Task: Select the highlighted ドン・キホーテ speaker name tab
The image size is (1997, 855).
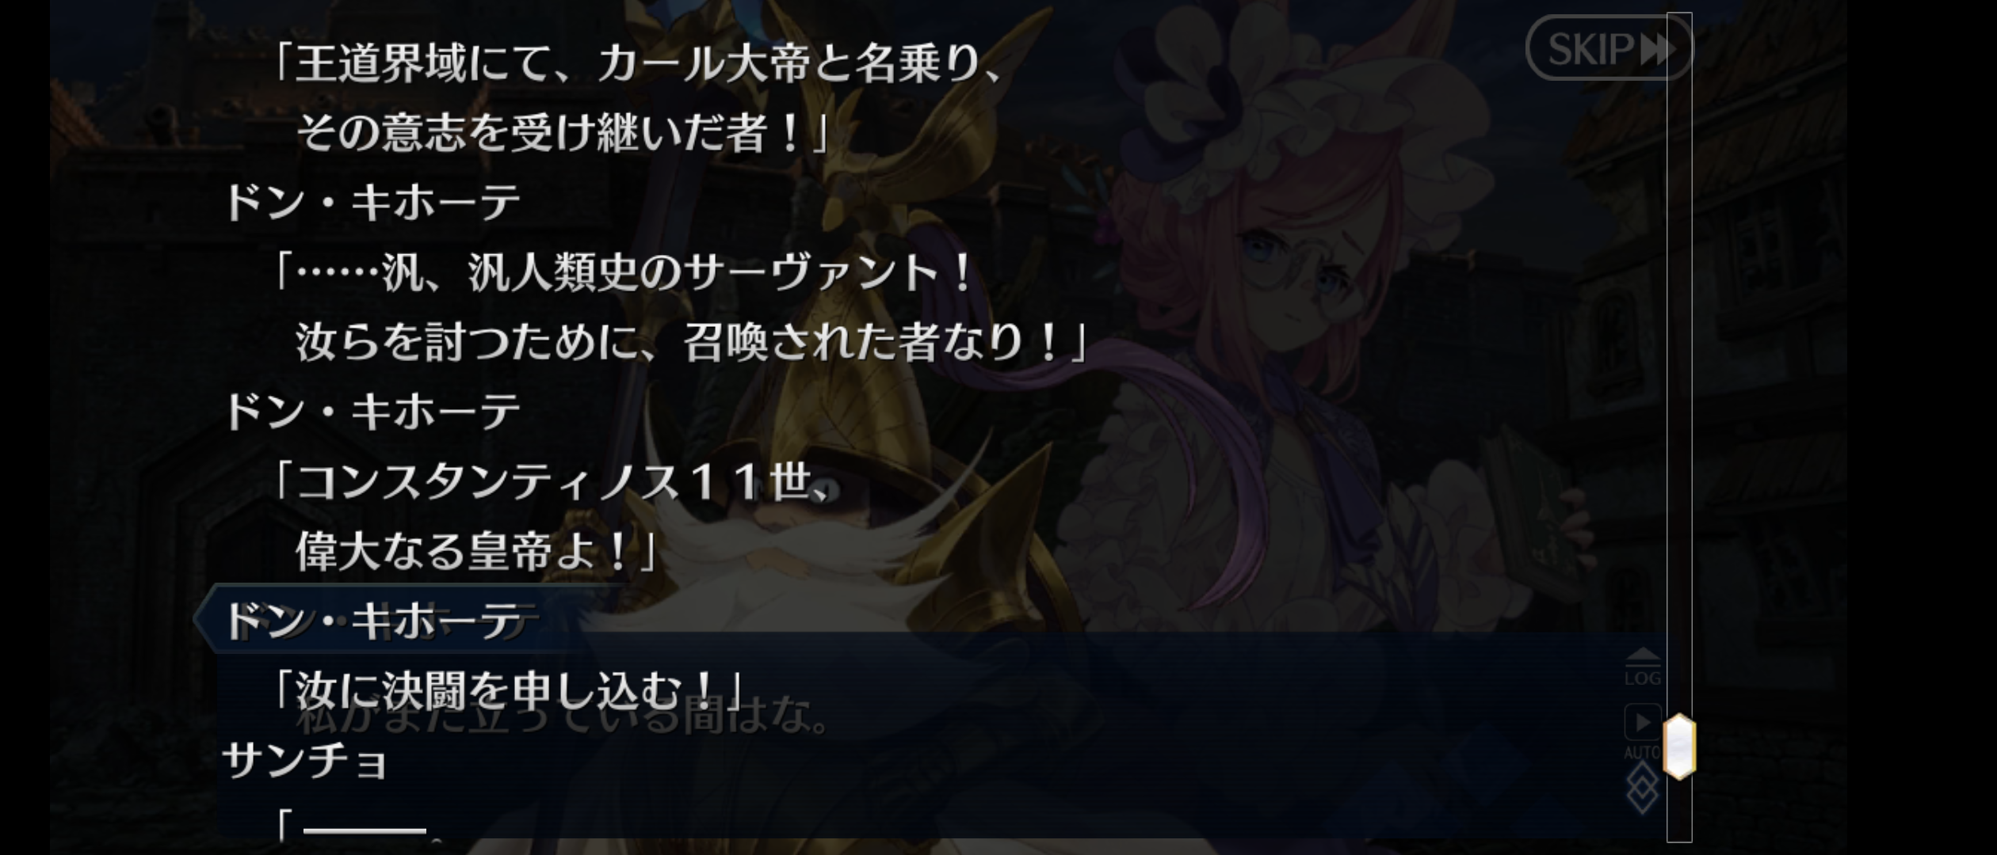Action: tap(372, 620)
